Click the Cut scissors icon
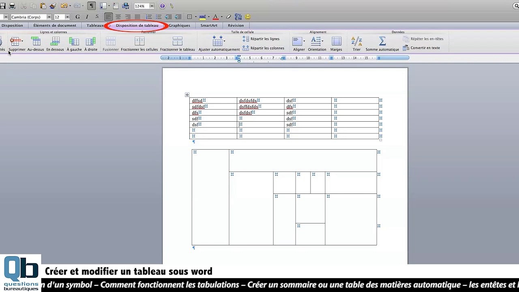Screen dimensions: 519x292 coord(24,6)
